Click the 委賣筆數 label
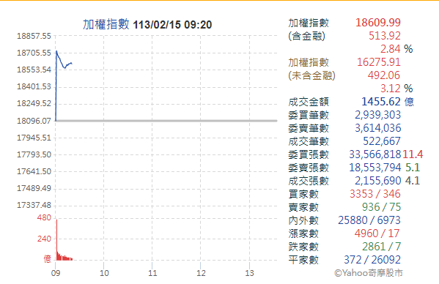This screenshot has height=284, width=439. pos(309,128)
